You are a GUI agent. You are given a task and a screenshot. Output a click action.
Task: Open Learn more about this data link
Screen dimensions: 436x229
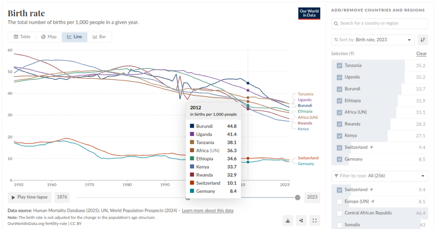207,211
